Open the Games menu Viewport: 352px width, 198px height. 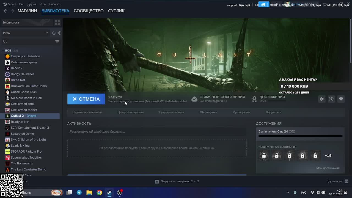(x=43, y=4)
